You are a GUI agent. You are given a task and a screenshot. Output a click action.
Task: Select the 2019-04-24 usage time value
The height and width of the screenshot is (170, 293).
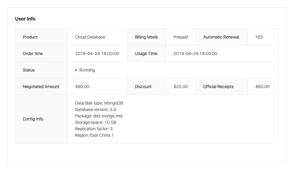point(195,54)
